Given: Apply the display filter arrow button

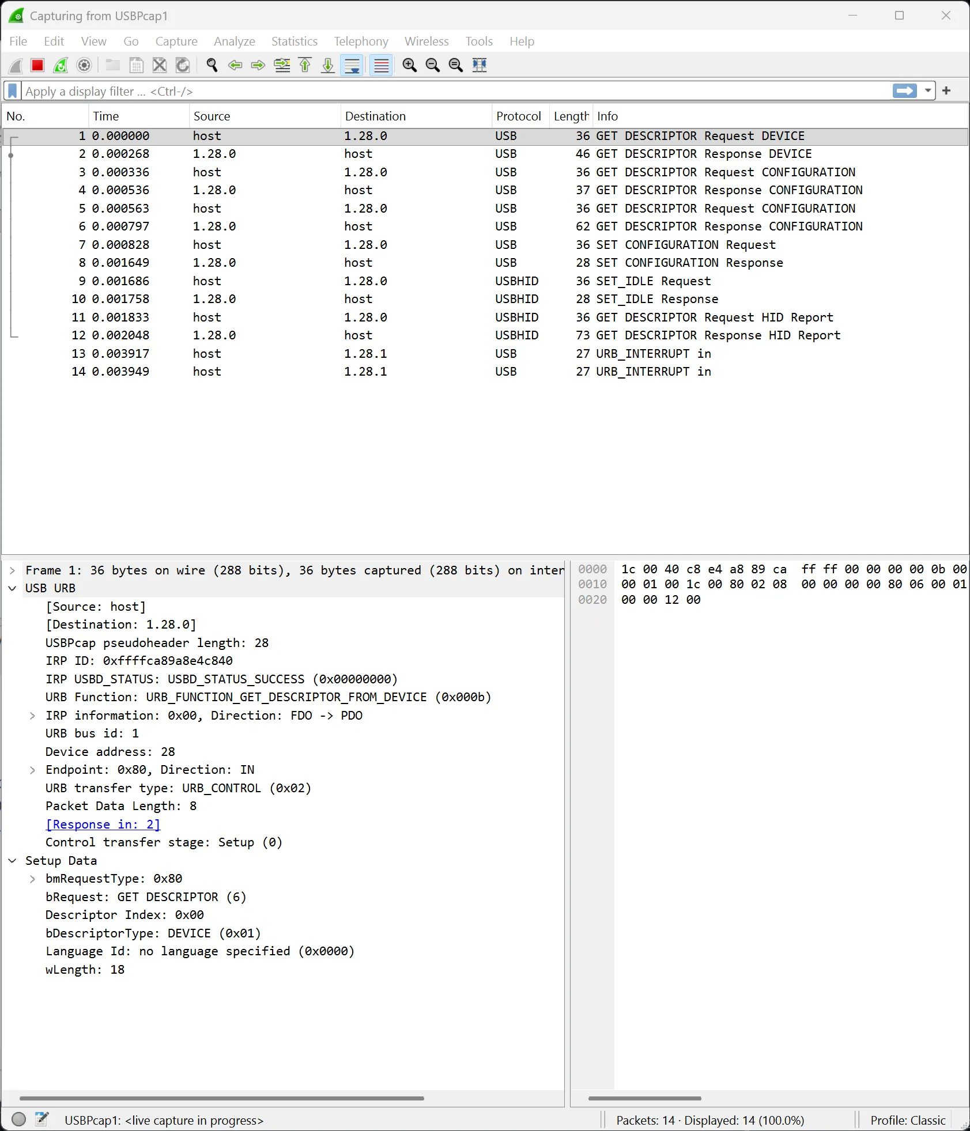Looking at the screenshot, I should [x=905, y=90].
